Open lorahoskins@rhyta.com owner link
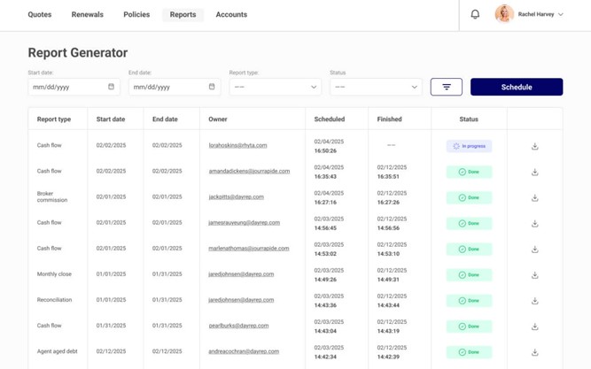 click(237, 145)
